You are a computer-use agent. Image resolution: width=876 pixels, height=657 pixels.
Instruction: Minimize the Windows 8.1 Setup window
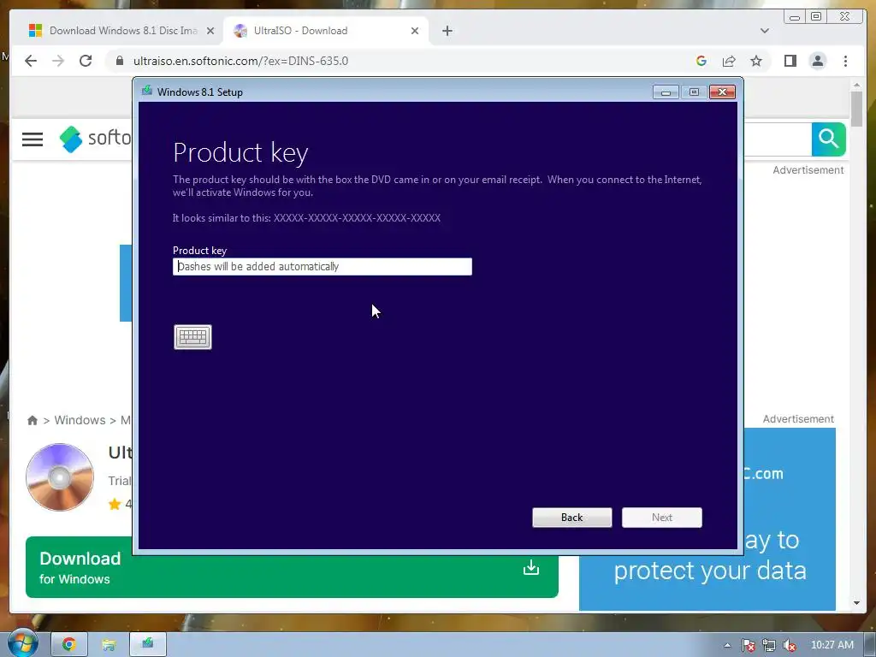pos(666,92)
